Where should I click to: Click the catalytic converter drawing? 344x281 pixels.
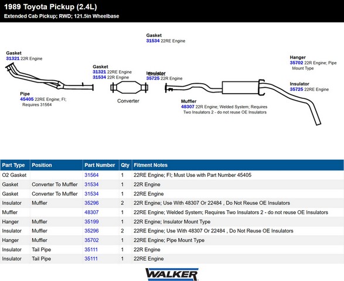pyautogui.click(x=129, y=87)
